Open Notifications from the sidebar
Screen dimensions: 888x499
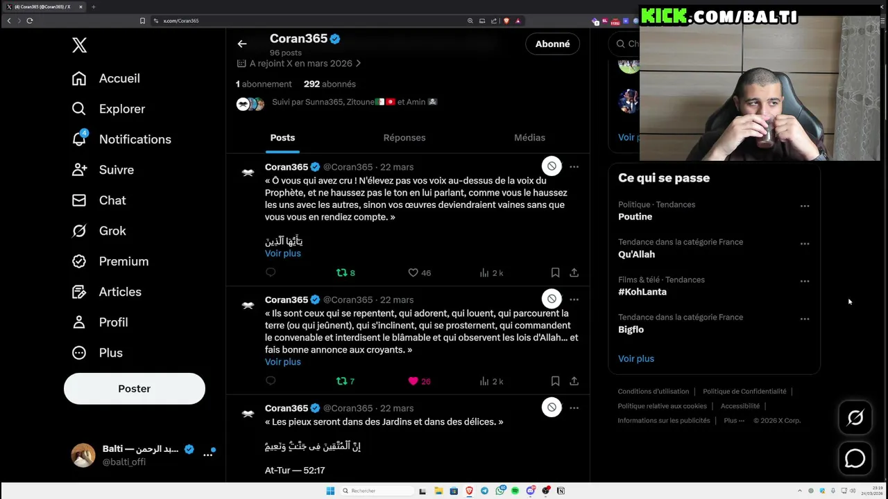121,139
